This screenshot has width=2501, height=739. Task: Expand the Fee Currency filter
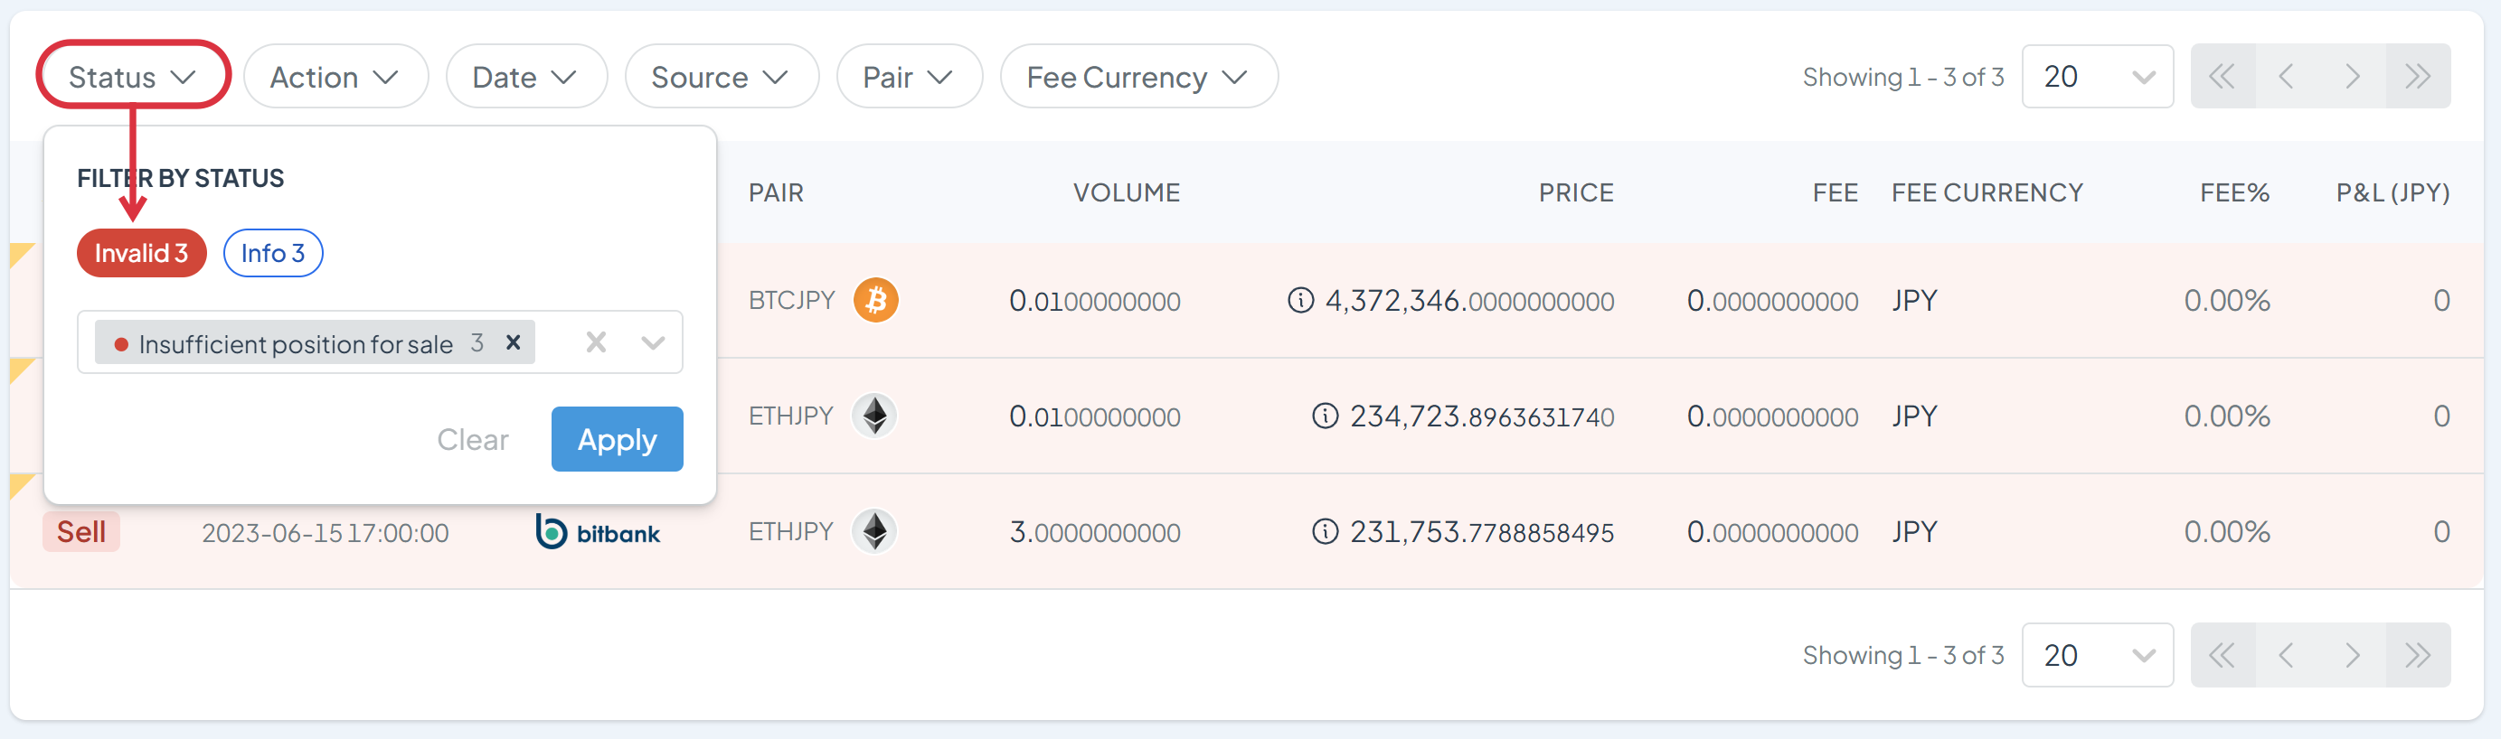(1137, 77)
